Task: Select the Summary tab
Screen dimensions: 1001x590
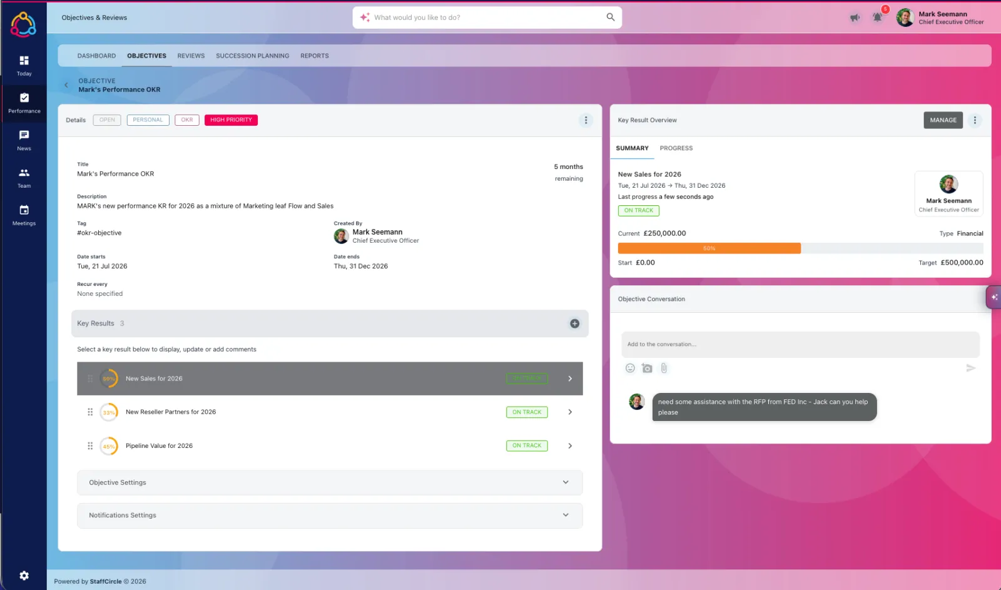Action: (x=632, y=148)
